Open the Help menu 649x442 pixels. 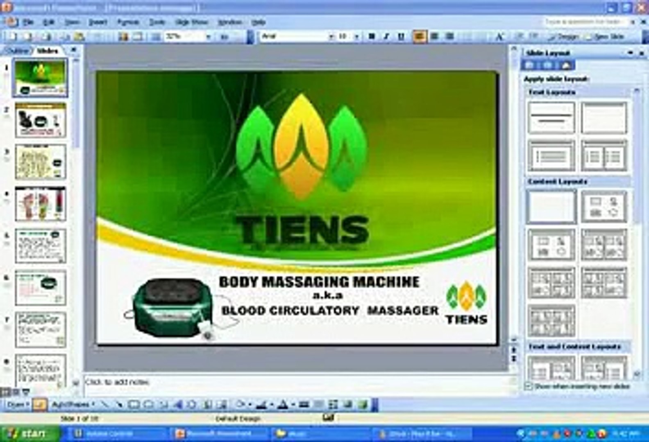pos(259,22)
